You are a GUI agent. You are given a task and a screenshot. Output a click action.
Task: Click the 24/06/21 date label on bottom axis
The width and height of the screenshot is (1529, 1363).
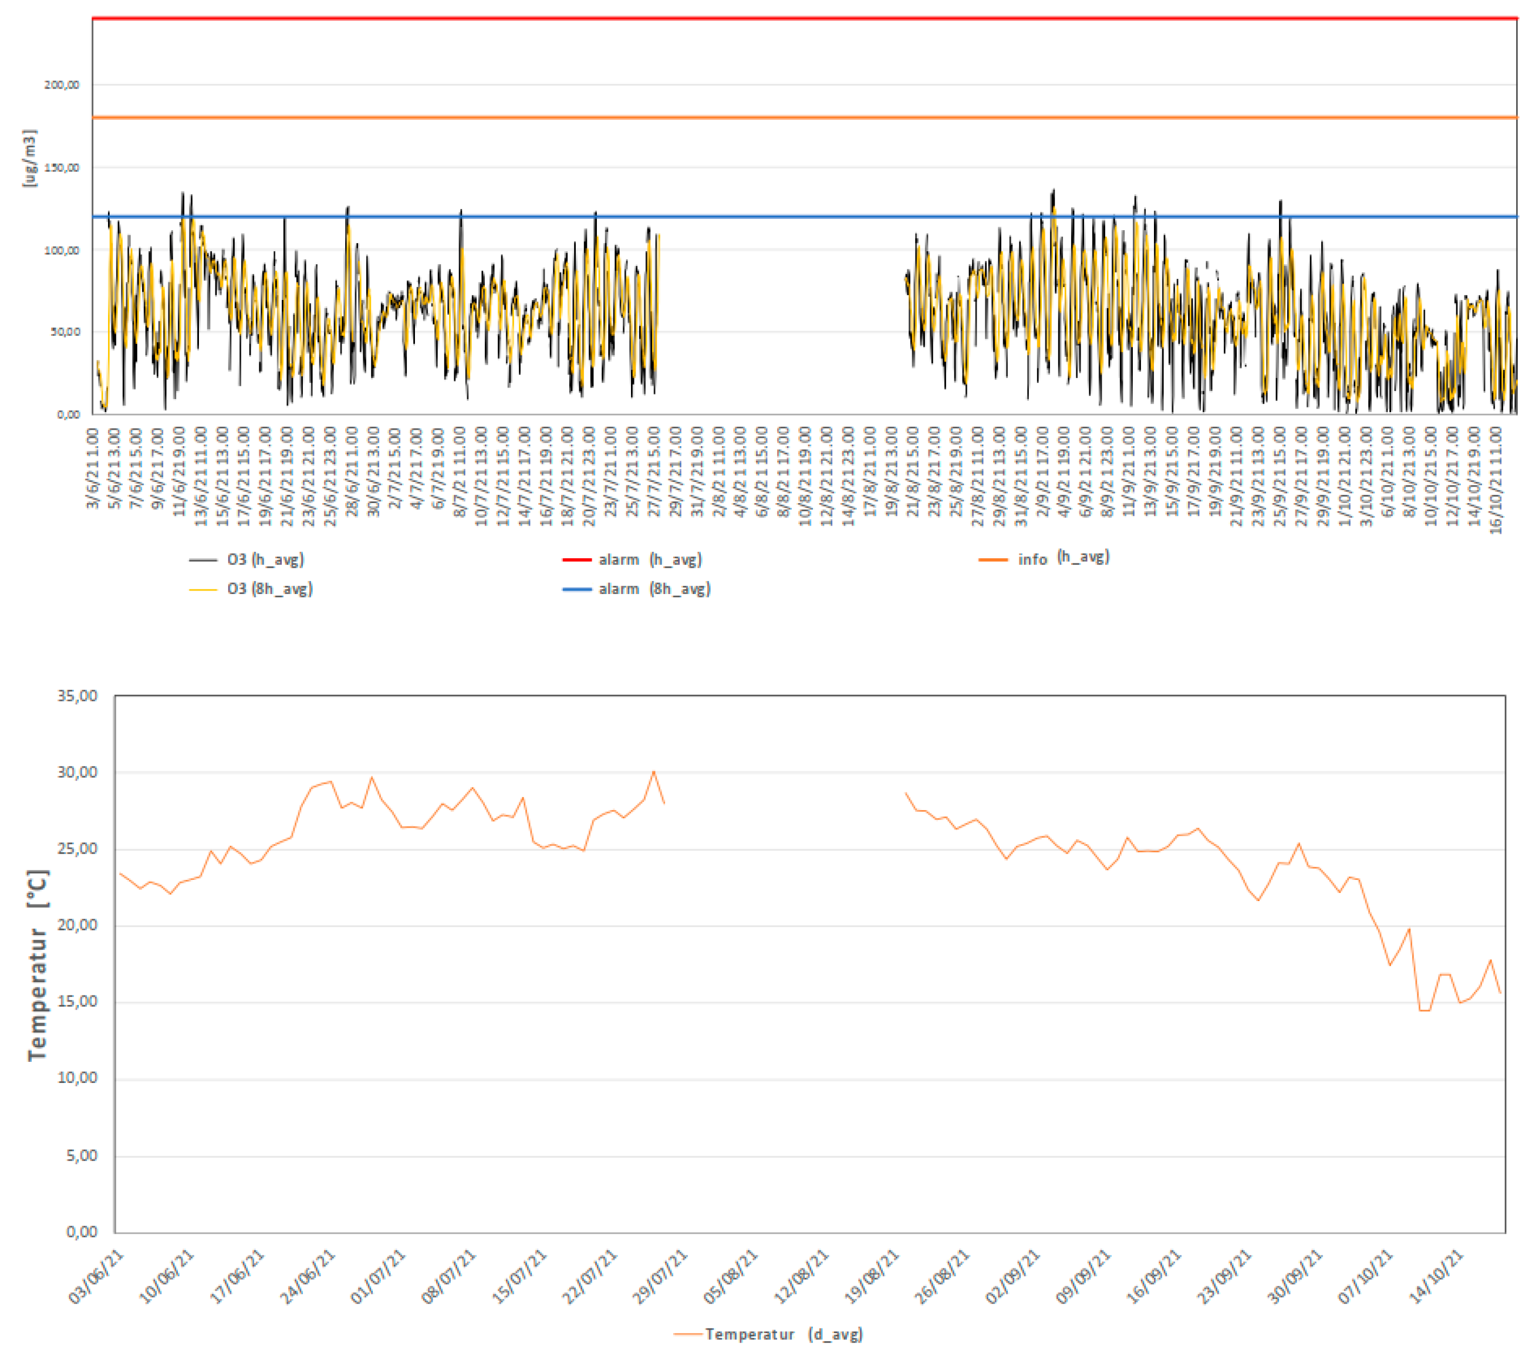click(x=307, y=1276)
